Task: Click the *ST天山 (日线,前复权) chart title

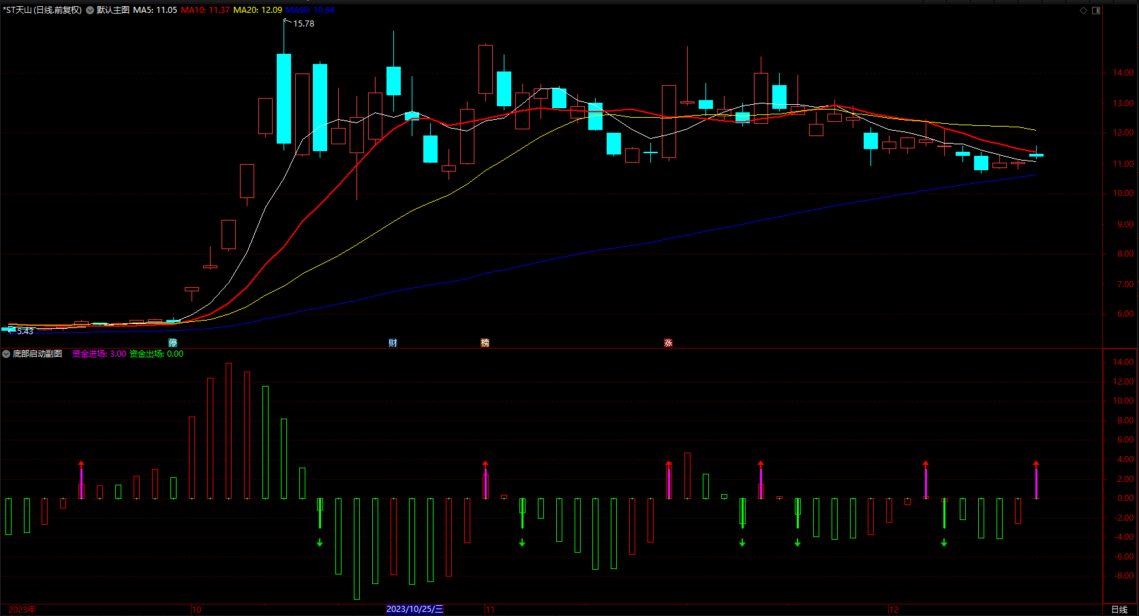Action: tap(42, 10)
